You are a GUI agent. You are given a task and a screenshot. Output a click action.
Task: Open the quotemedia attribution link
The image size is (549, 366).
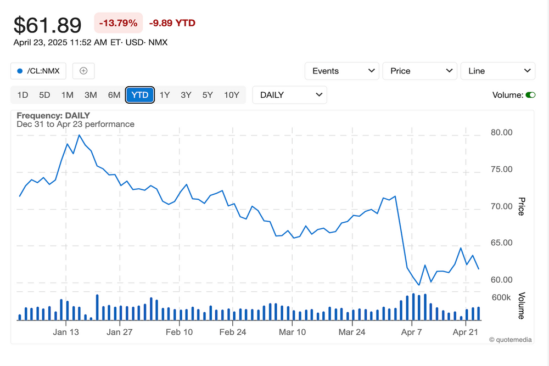510,340
